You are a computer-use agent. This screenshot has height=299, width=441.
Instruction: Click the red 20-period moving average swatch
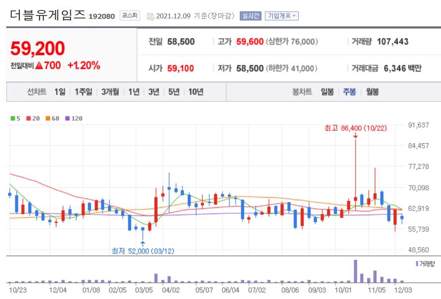(x=28, y=119)
